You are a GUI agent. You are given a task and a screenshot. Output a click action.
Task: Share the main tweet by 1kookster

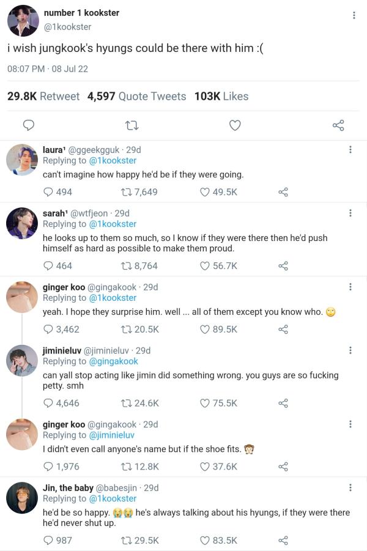coord(338,125)
